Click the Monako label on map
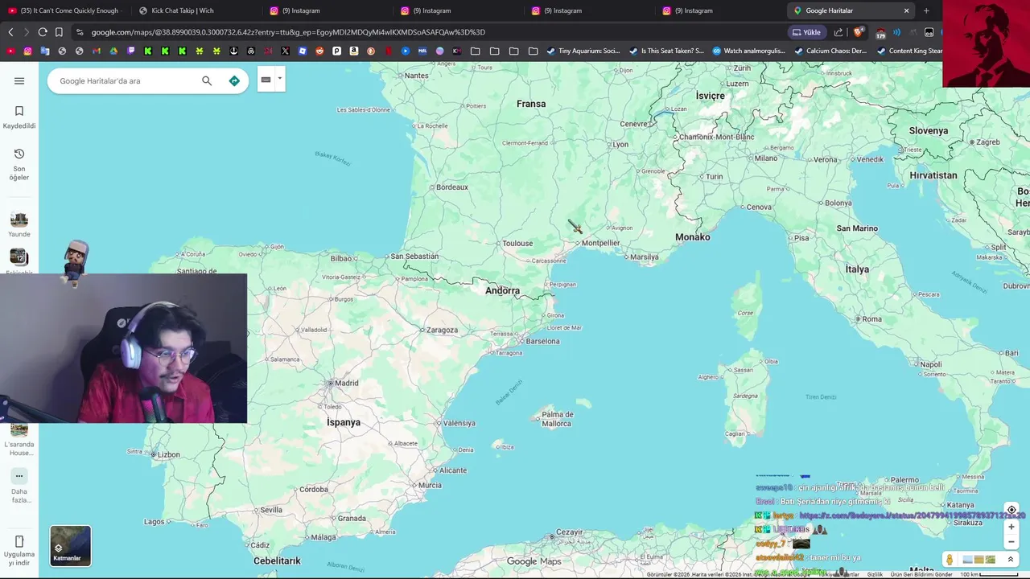Viewport: 1030px width, 579px height. coord(693,237)
